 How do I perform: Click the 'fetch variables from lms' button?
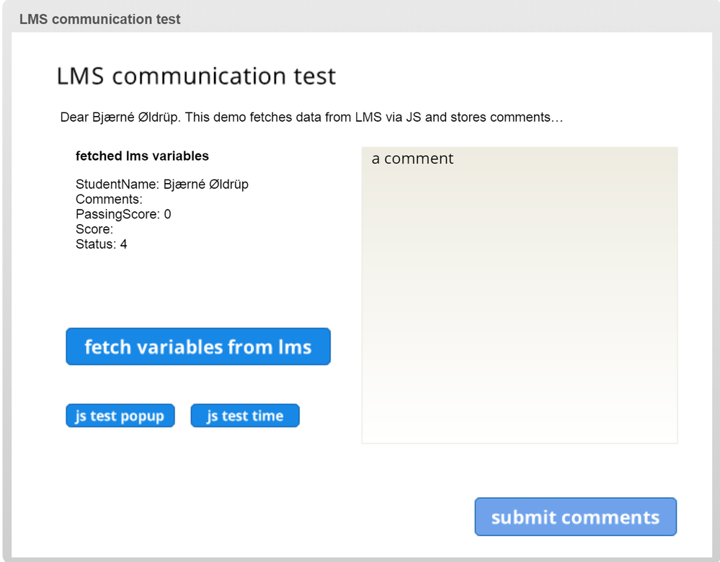click(x=198, y=347)
